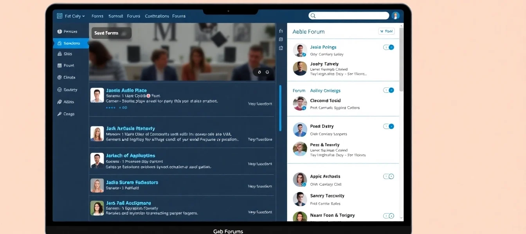
Task: Open the Jasia Poings avatar
Action: pos(300,50)
